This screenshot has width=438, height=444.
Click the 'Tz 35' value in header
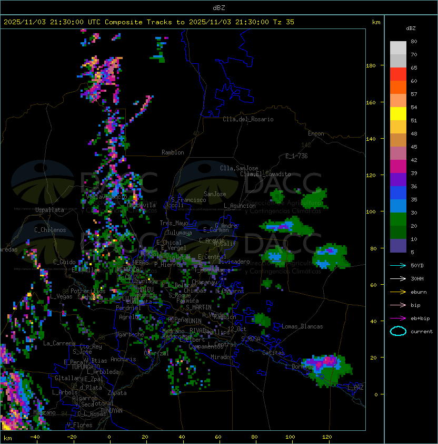click(x=284, y=22)
